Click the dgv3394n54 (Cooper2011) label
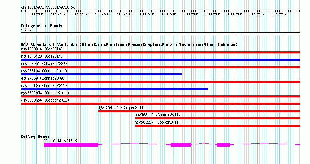This screenshot has width=310, height=164. 122,107
